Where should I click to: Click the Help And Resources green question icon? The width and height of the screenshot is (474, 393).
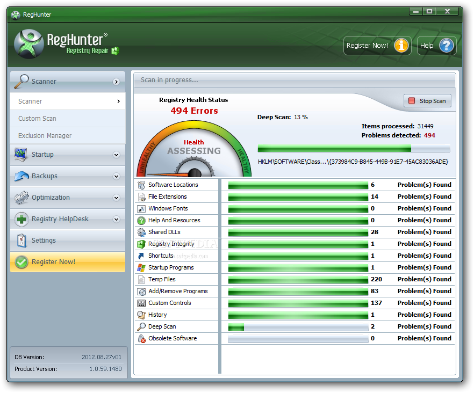(141, 221)
